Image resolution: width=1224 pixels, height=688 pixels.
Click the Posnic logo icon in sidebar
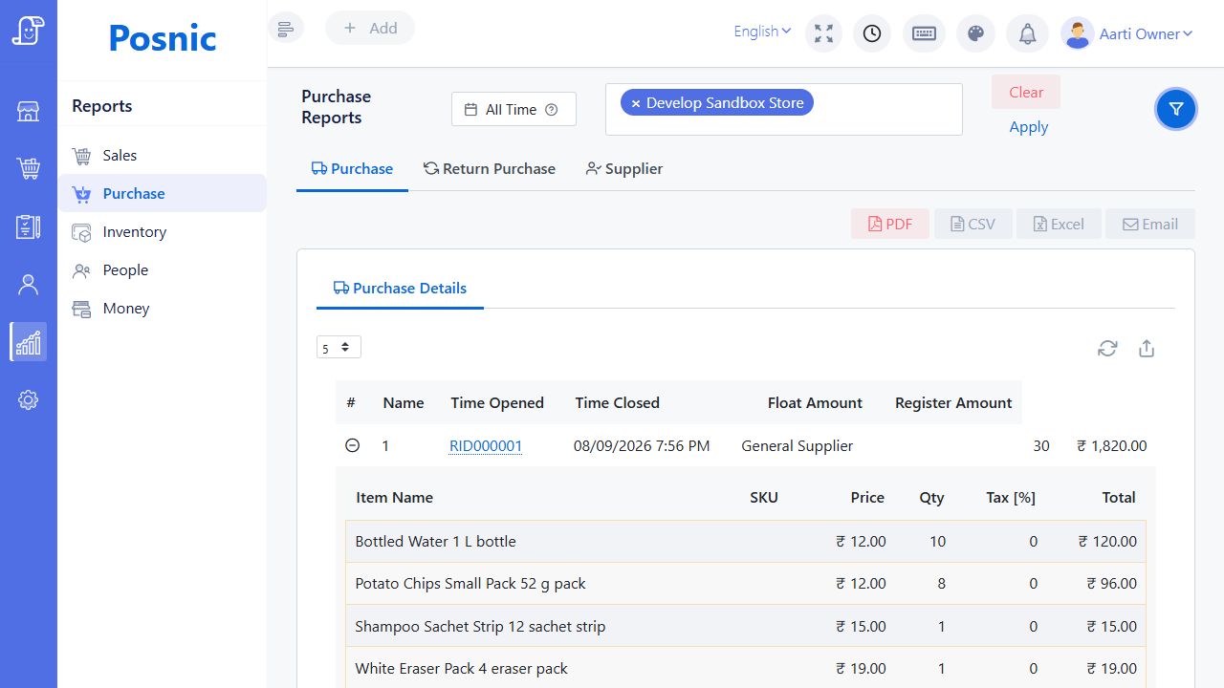(28, 31)
